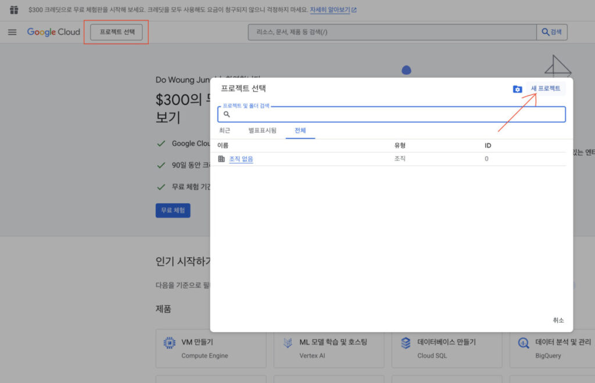
Task: Click the 유형 column header
Action: 400,146
